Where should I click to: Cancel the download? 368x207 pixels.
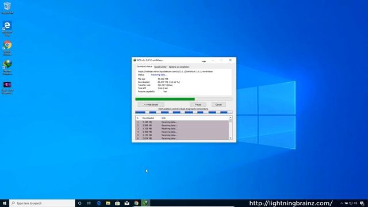[218, 105]
